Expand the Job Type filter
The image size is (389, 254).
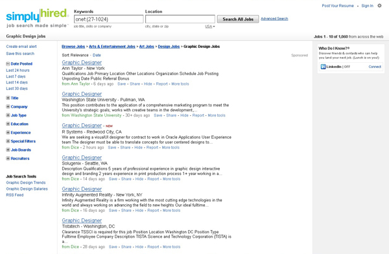pyautogui.click(x=8, y=115)
